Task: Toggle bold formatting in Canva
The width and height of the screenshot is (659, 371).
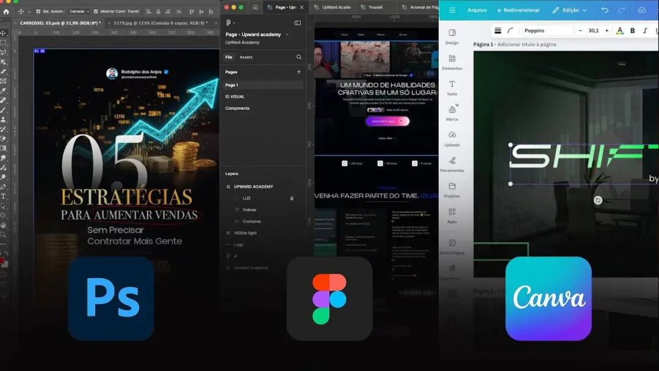Action: (632, 31)
